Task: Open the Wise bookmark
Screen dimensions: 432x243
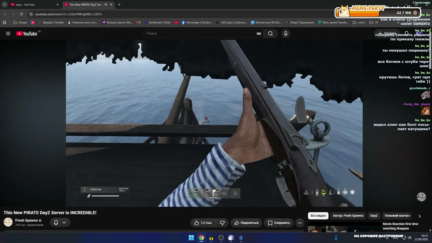Action: point(333,23)
